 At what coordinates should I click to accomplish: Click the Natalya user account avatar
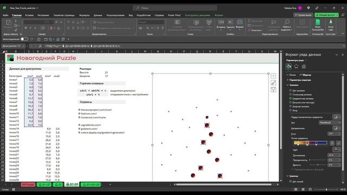(300, 8)
